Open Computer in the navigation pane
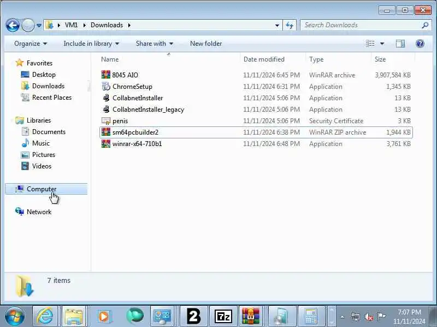The width and height of the screenshot is (437, 327). point(46,189)
